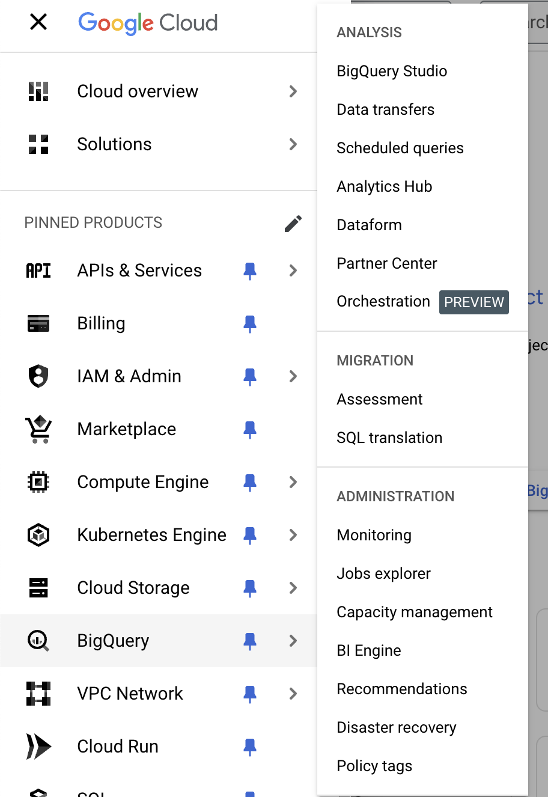Click the Cloud overview icon
Screen dimensions: 548x797
(38, 91)
